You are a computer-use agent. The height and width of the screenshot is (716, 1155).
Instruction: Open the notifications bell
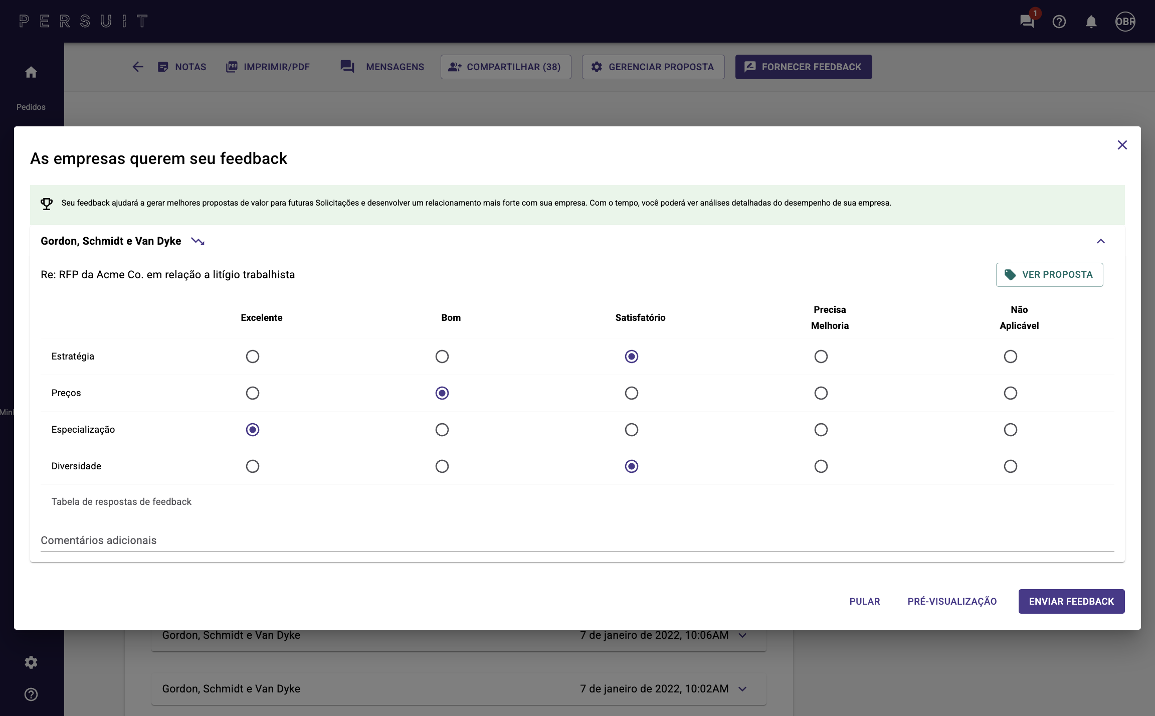[1091, 22]
